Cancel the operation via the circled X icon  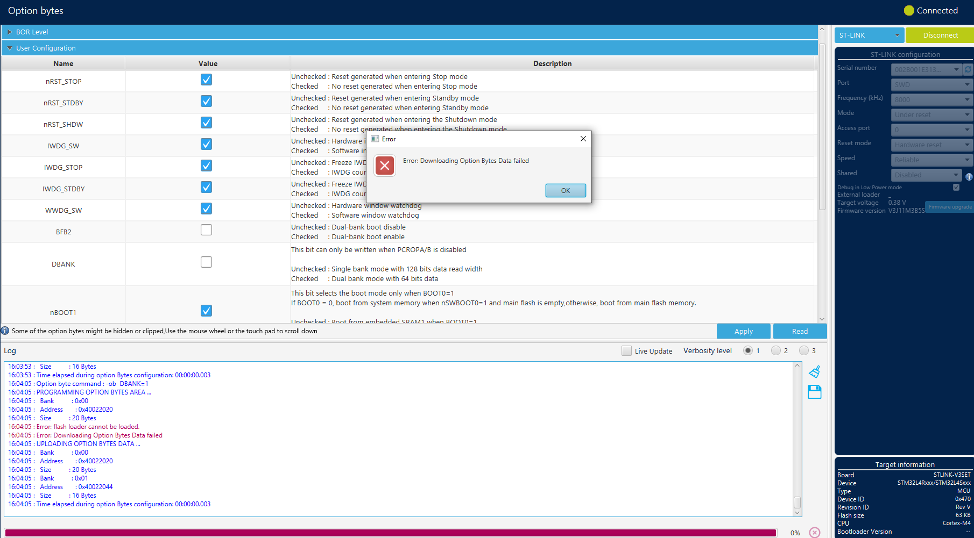(814, 532)
